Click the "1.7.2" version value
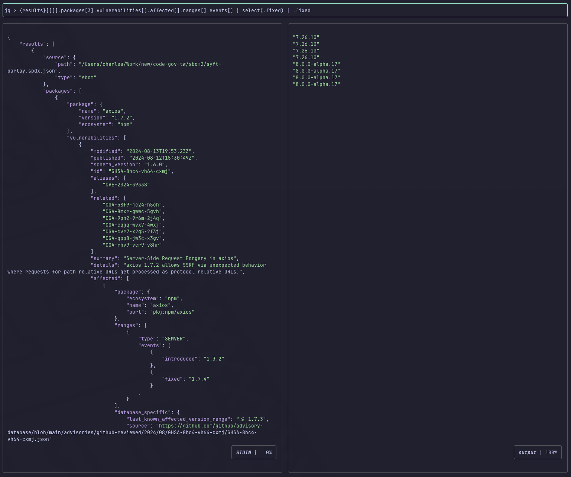The image size is (571, 477). [x=122, y=118]
